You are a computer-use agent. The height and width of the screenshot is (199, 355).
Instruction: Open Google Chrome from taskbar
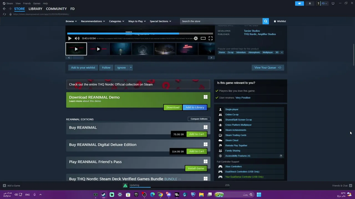(x=161, y=195)
